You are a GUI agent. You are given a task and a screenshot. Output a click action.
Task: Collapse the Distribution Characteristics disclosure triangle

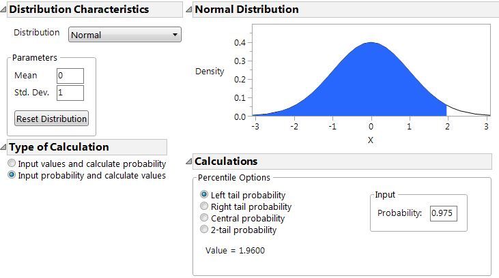tap(4, 10)
